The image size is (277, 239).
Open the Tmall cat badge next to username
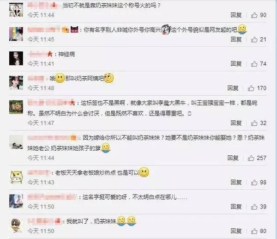[x=74, y=30]
